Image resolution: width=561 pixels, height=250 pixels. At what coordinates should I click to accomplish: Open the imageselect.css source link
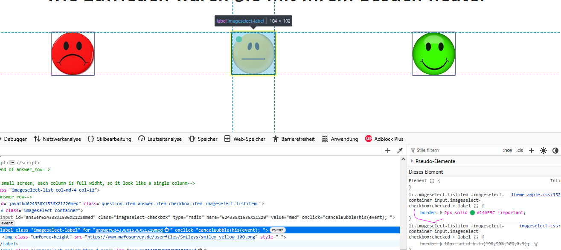click(540, 226)
